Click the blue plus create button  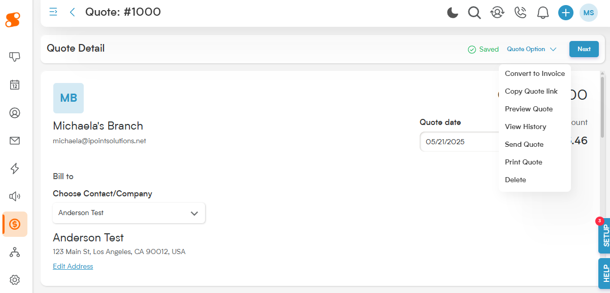click(566, 13)
